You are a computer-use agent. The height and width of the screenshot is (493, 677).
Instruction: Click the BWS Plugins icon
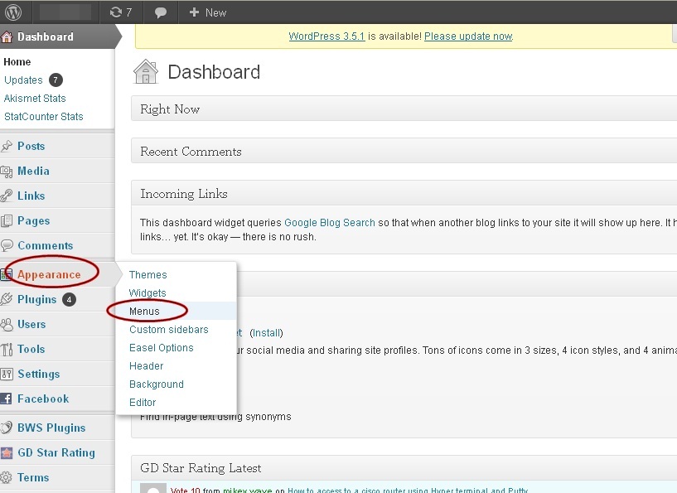(x=7, y=428)
